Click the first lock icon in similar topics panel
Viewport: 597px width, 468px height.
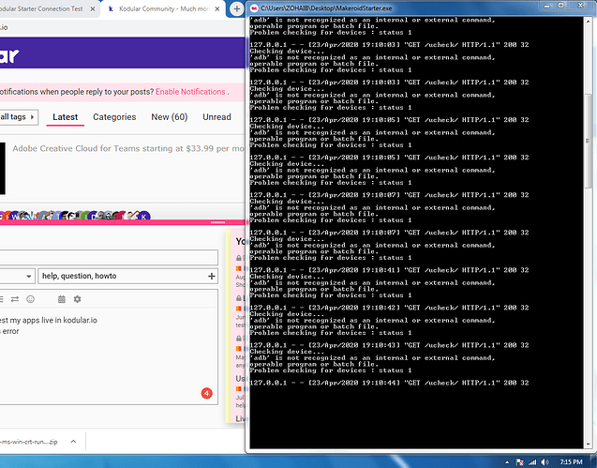pos(239,258)
